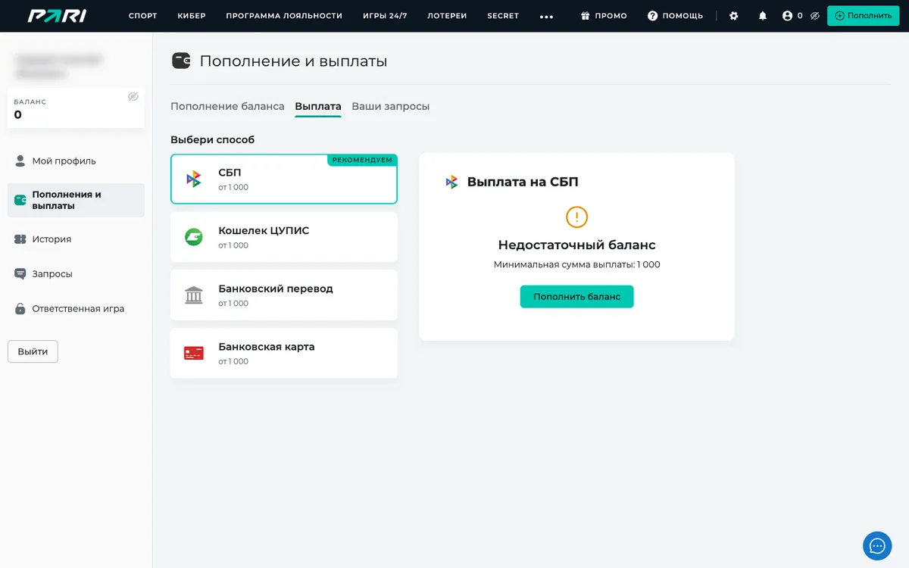
Task: Open live chat support bubble
Action: [x=877, y=545]
